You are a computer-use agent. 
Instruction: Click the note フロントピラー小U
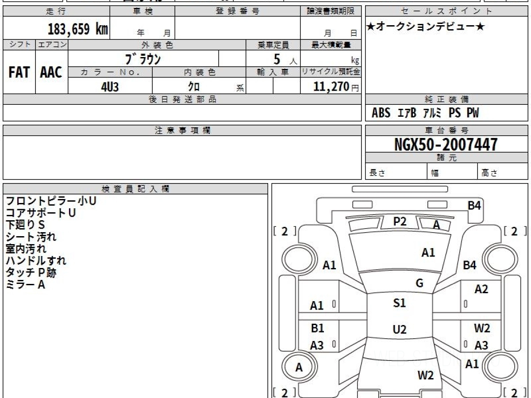pos(50,201)
